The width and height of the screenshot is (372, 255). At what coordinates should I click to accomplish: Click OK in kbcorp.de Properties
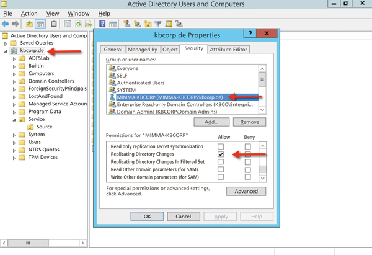point(147,217)
